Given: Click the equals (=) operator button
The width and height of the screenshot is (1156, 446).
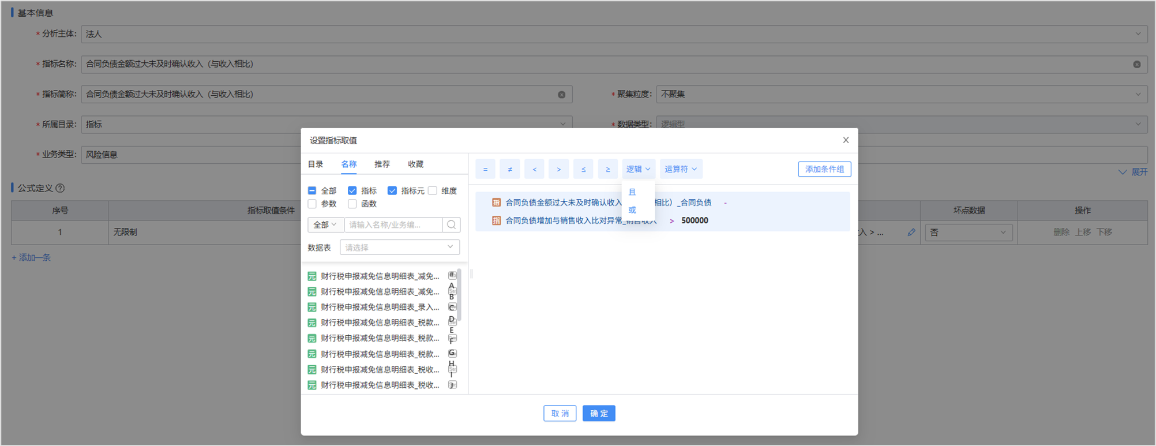Looking at the screenshot, I should click(x=485, y=169).
